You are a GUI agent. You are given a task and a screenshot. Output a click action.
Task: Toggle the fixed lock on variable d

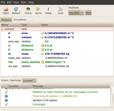click(x=42, y=46)
